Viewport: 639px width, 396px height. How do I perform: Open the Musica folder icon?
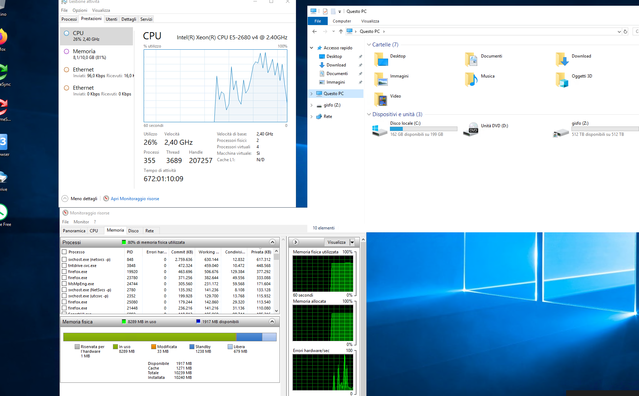click(x=471, y=79)
